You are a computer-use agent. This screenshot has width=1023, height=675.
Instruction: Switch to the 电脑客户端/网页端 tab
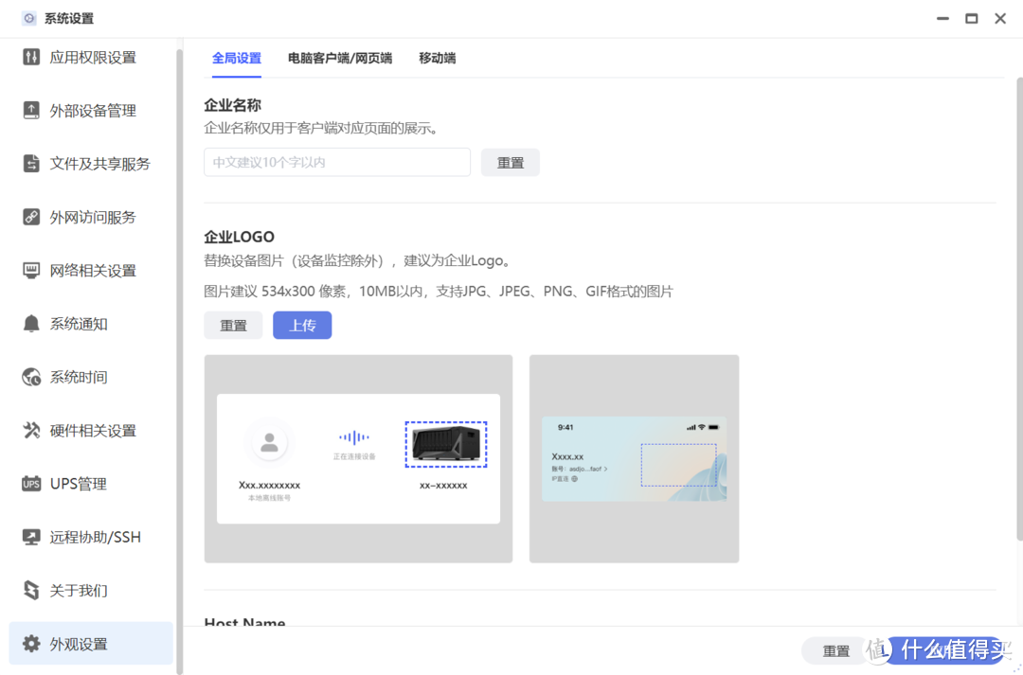tap(340, 58)
